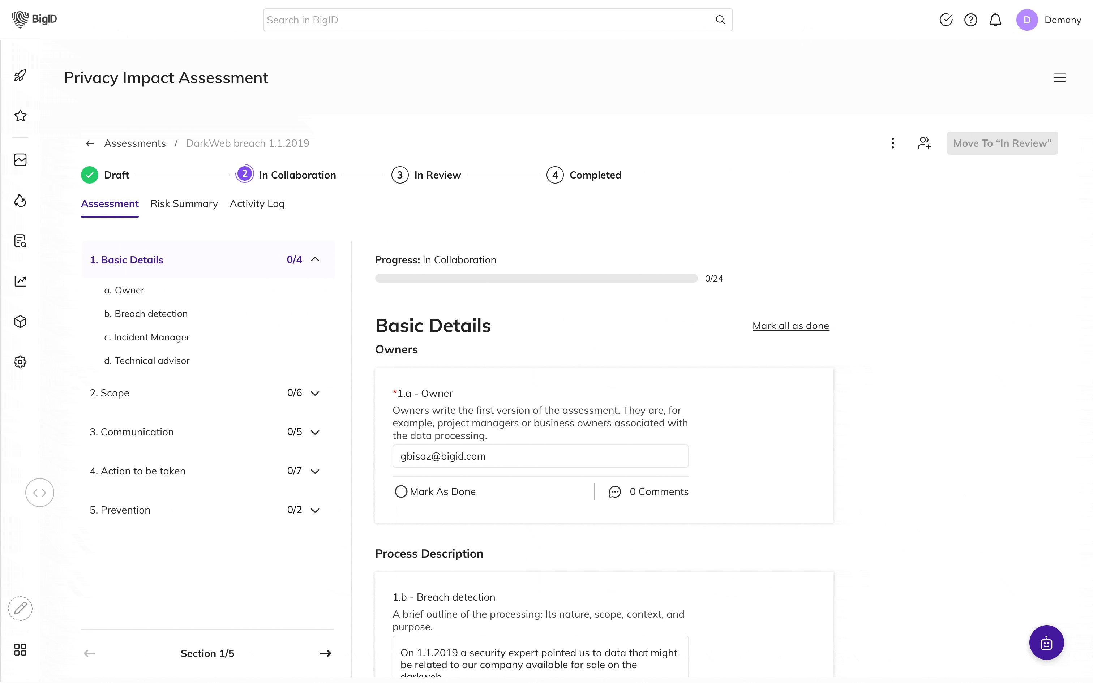Open the star favorites sidebar icon
The width and height of the screenshot is (1093, 683).
(x=20, y=116)
